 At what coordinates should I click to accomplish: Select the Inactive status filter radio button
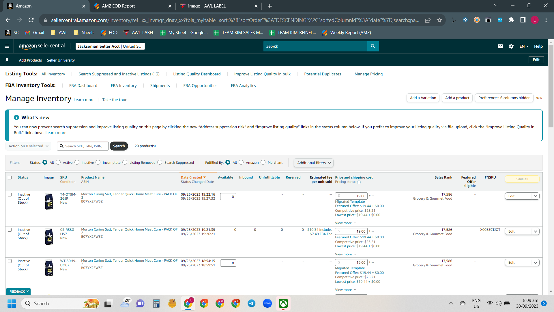click(x=77, y=162)
